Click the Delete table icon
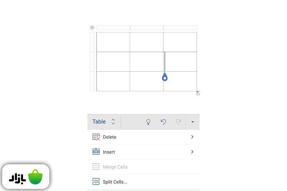The image size is (287, 191). 96,137
